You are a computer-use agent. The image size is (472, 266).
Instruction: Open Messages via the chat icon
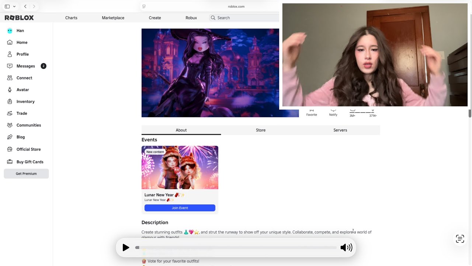click(x=10, y=66)
